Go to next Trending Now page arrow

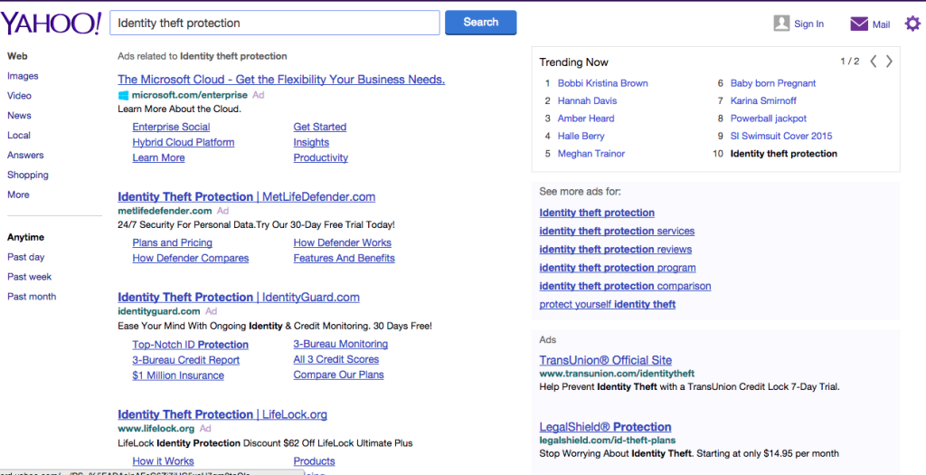click(x=890, y=62)
